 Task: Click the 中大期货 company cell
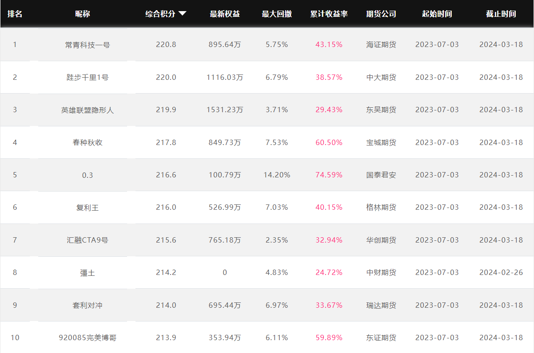click(x=381, y=77)
